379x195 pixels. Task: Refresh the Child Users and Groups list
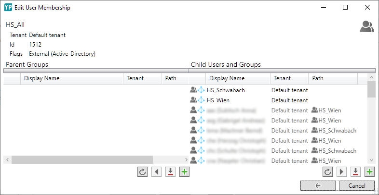pyautogui.click(x=327, y=172)
